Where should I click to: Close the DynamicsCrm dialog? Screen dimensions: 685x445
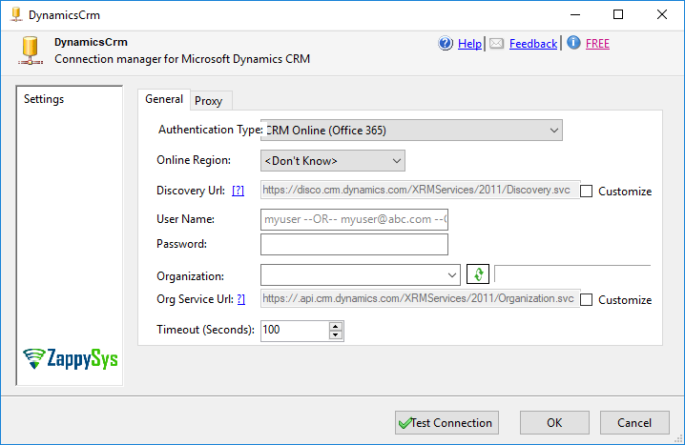click(661, 15)
